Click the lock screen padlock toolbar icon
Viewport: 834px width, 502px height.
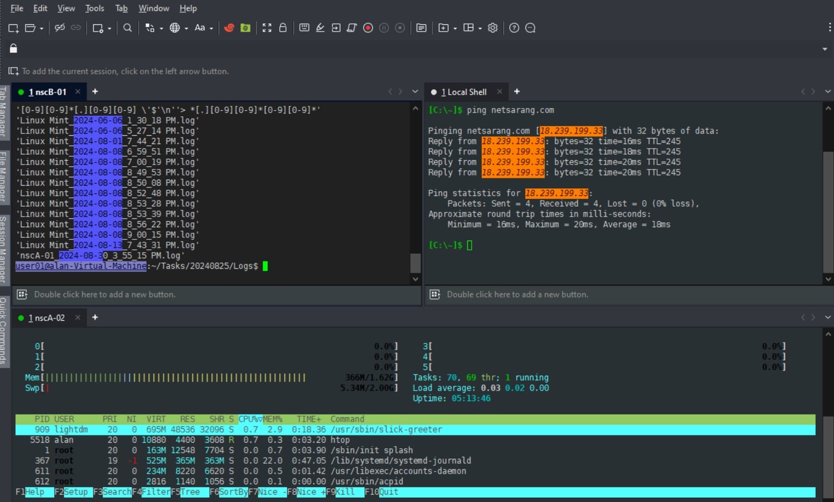point(283,28)
